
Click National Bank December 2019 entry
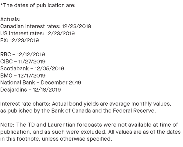click(x=41, y=82)
